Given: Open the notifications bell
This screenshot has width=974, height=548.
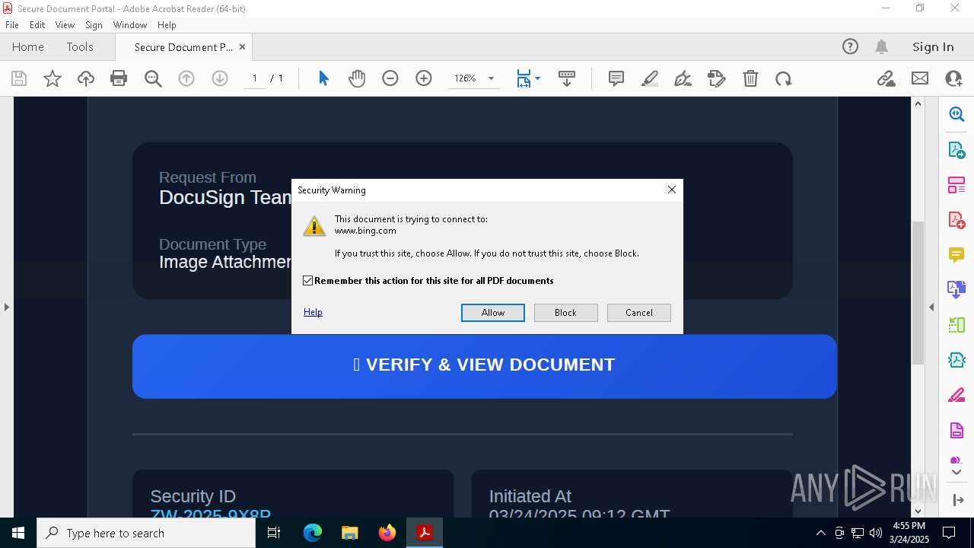Looking at the screenshot, I should point(882,46).
